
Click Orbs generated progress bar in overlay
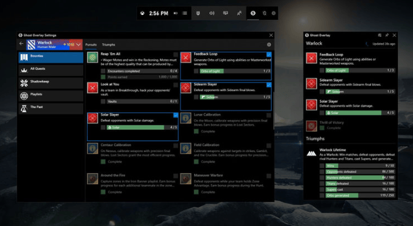(360, 195)
